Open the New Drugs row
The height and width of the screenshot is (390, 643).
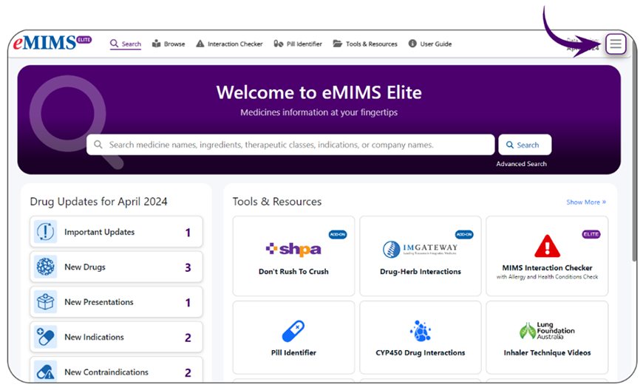[116, 267]
